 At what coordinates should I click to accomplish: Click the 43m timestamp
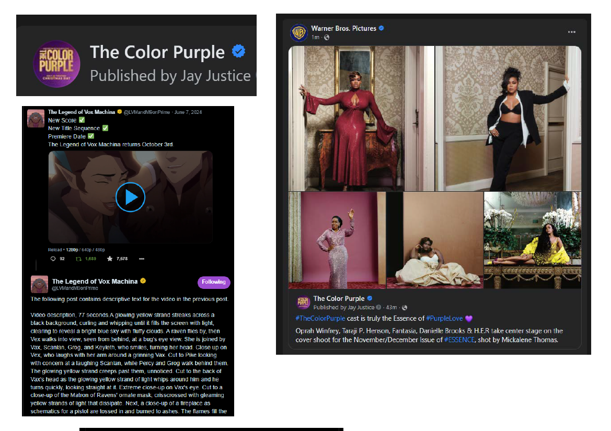click(391, 308)
